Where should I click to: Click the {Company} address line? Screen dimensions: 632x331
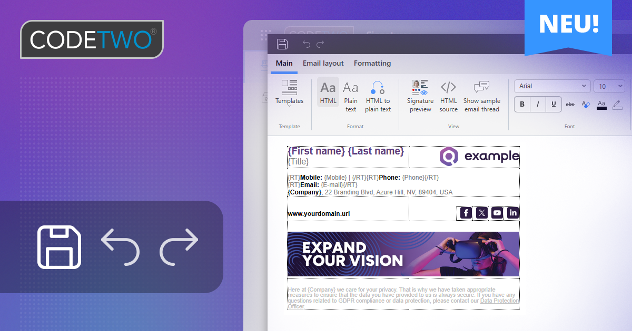point(370,192)
